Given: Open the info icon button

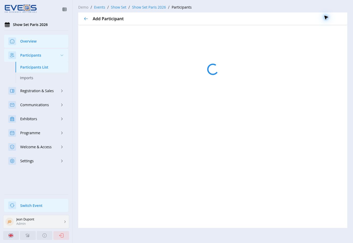Looking at the screenshot, I should click(45, 235).
